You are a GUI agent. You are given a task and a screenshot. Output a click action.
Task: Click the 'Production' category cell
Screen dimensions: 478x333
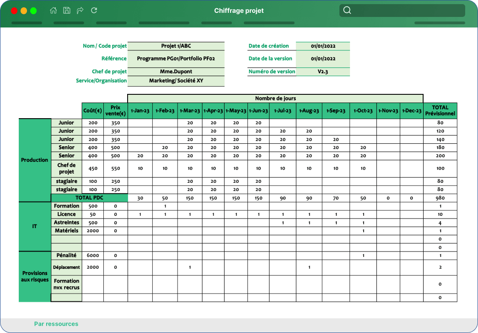tap(34, 160)
